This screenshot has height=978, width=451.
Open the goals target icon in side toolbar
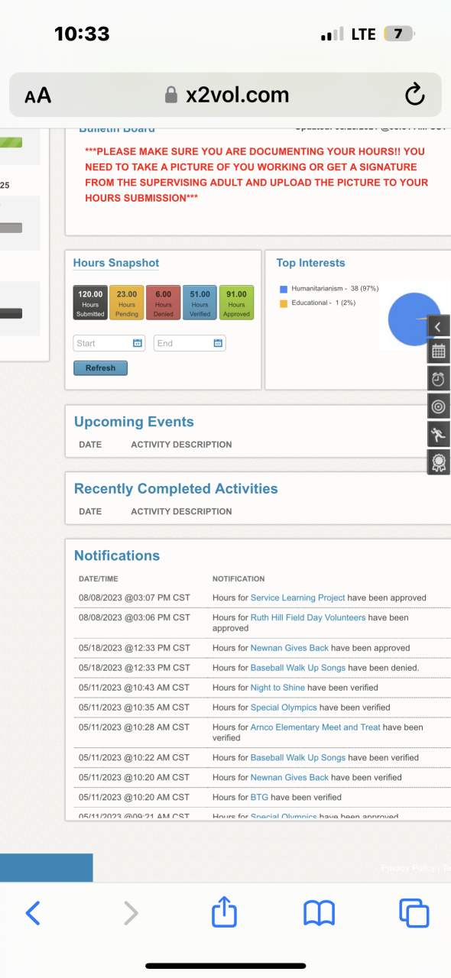[438, 406]
